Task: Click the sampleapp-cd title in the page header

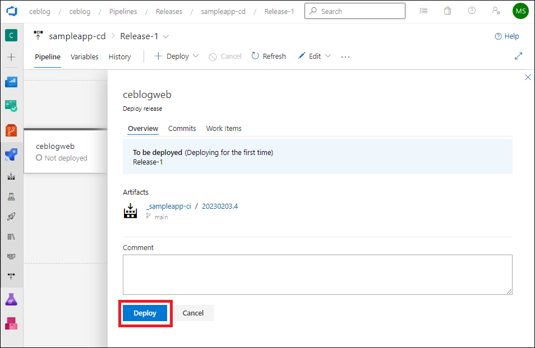Action: pyautogui.click(x=77, y=36)
